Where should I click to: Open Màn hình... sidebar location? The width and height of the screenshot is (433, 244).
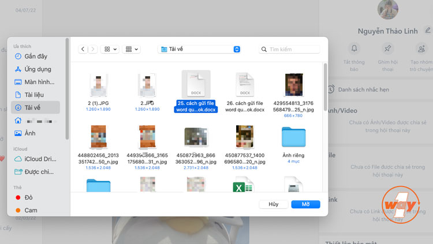(x=36, y=82)
